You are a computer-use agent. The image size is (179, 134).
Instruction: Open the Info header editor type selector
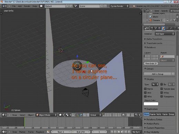(x=4, y=6)
